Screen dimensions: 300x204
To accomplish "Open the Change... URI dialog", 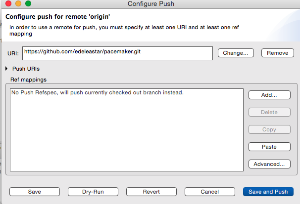I will point(236,53).
